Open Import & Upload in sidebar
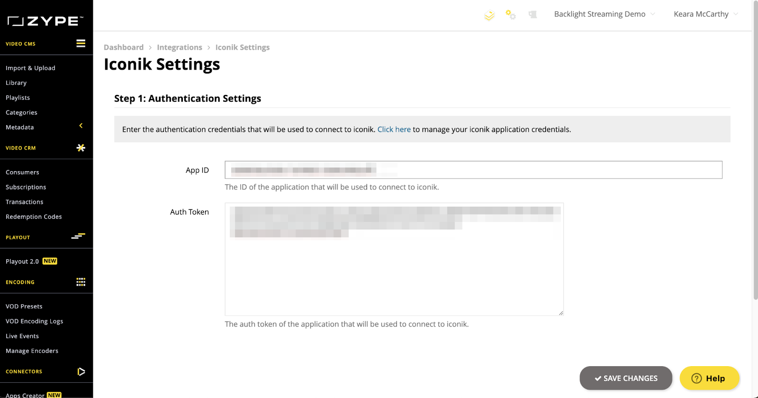Viewport: 758px width, 398px height. pos(30,68)
